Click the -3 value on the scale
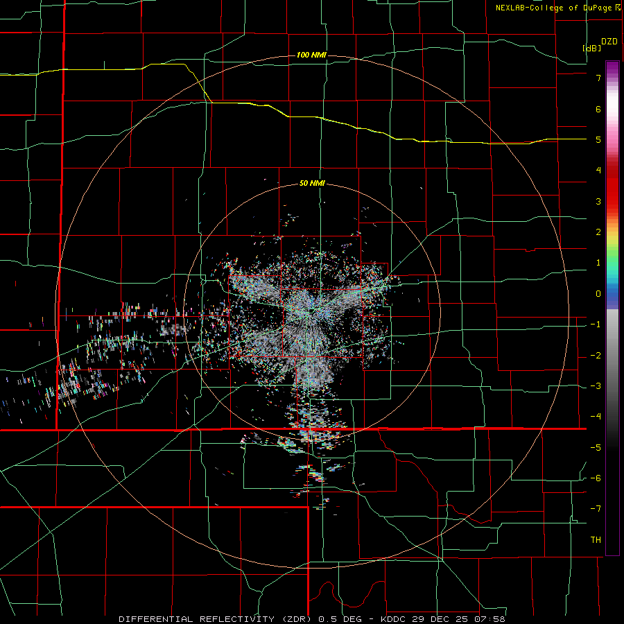The image size is (624, 624). (x=596, y=386)
